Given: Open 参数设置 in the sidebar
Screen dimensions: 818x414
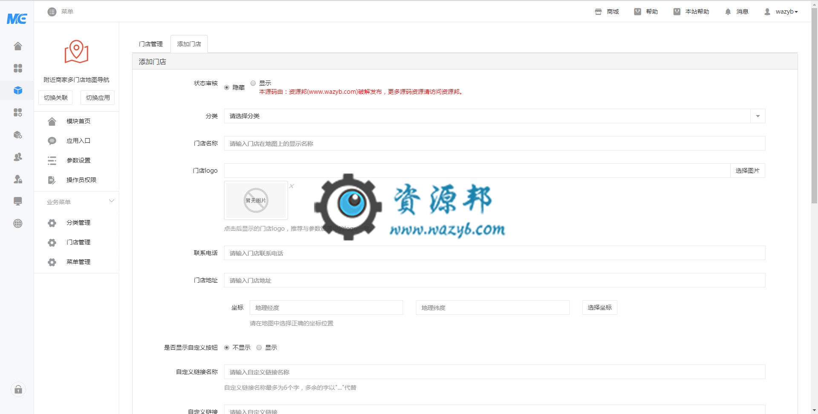Looking at the screenshot, I should pos(78,160).
